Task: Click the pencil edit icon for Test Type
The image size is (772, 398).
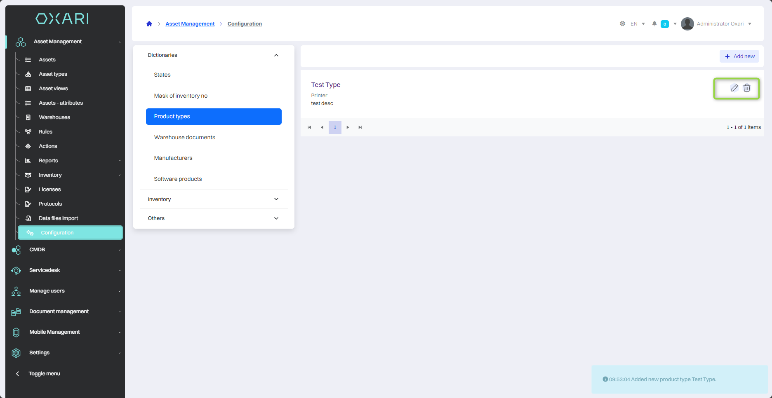Action: click(x=734, y=88)
